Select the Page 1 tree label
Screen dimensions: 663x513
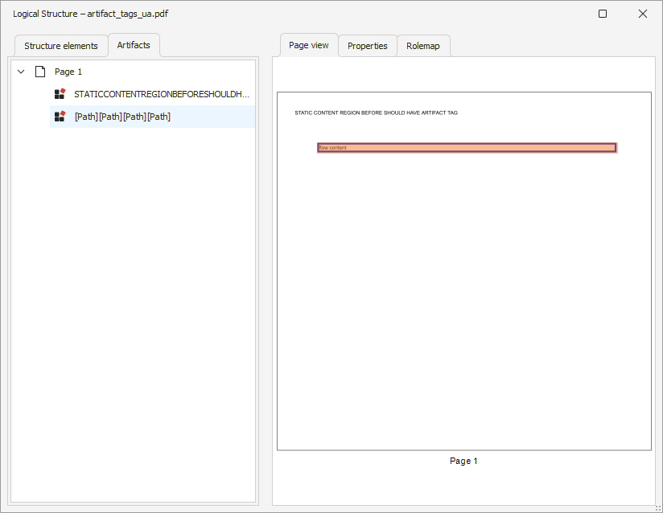coord(68,72)
